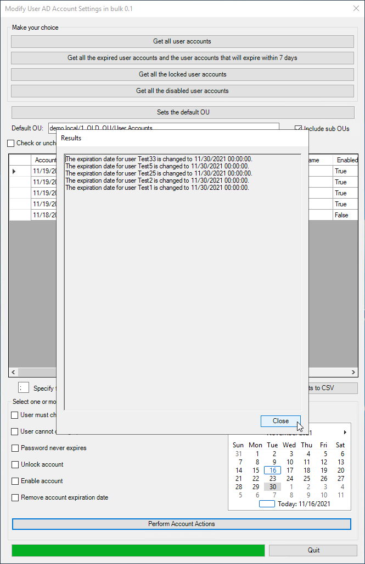Sort by the Enabled column header
Viewport: 365px width, 564px height.
[347, 160]
